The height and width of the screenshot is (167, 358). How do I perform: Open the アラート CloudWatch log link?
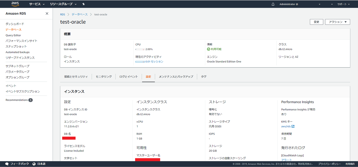287,160
